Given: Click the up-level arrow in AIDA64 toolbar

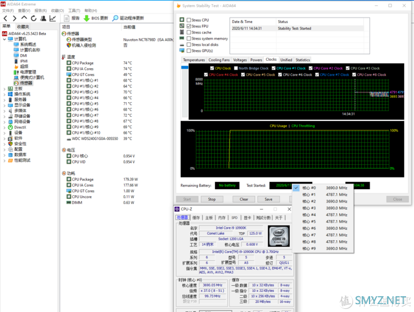Looking at the screenshot, I should point(24,18).
